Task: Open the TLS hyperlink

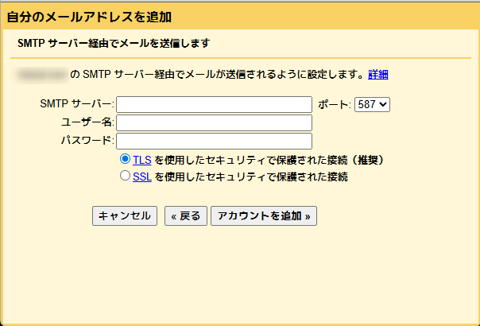Action: 142,160
